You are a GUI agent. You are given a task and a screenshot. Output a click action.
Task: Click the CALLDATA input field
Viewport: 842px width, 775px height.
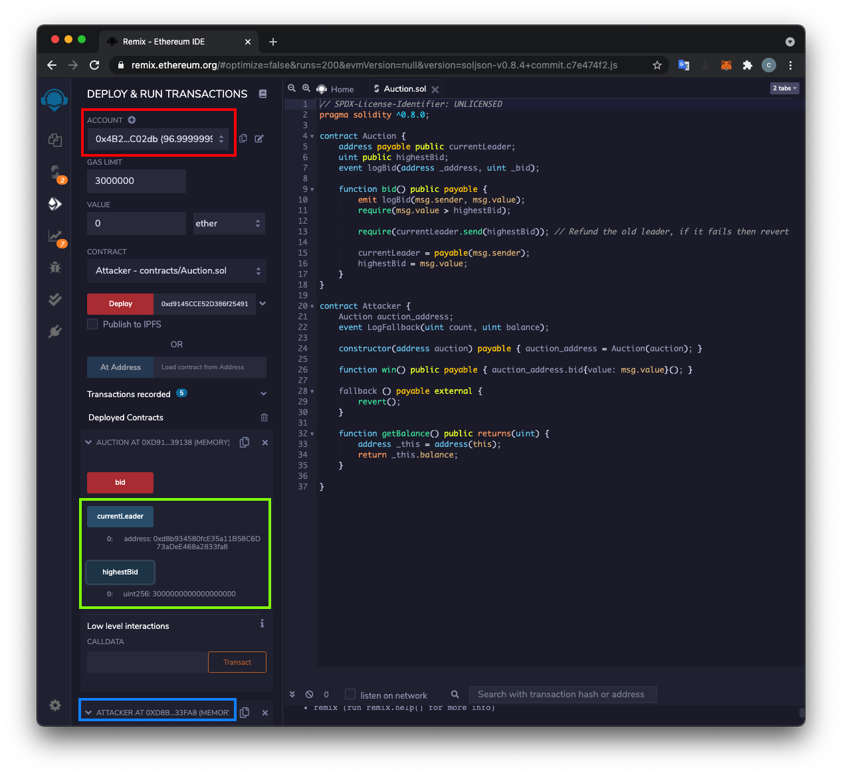(x=148, y=662)
